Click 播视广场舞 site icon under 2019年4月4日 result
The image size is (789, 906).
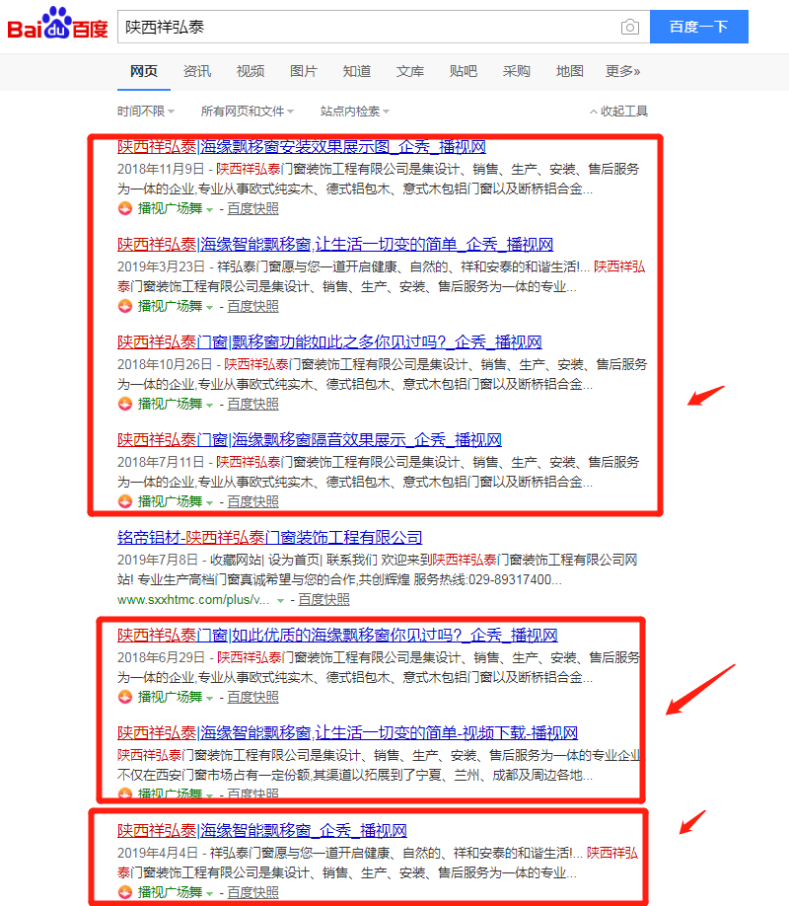pos(125,892)
